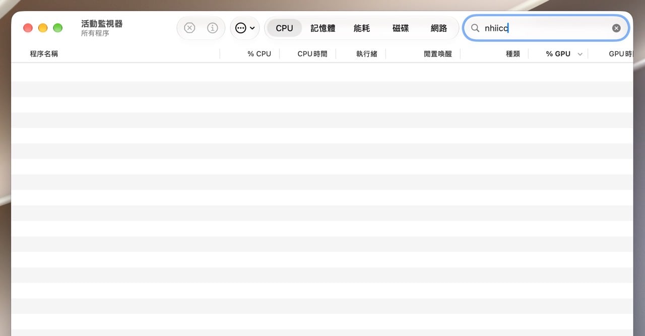
Task: Open the more options ellipsis menu
Action: [245, 28]
